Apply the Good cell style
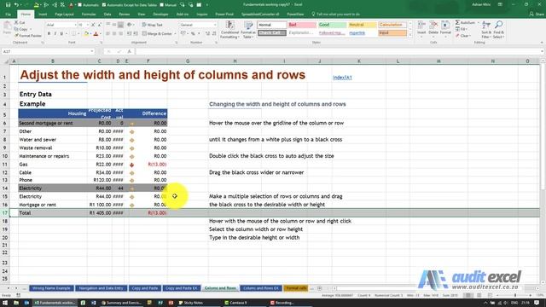Viewport: 546px width, 307px height. coord(332,25)
